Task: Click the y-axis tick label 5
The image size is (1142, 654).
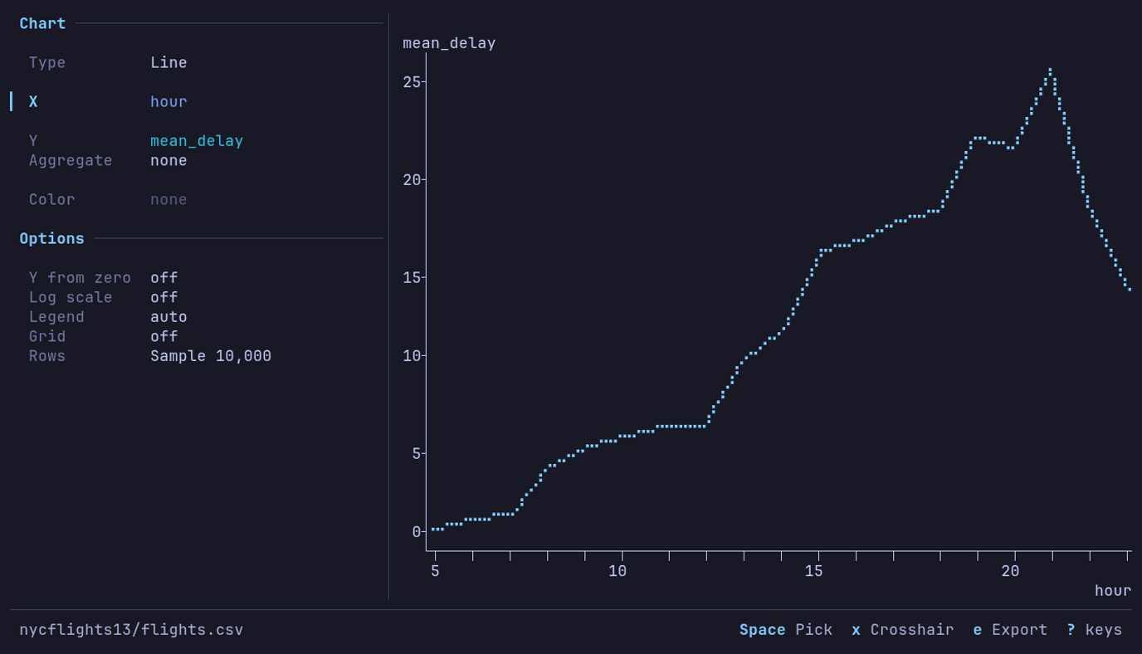Action: (417, 454)
